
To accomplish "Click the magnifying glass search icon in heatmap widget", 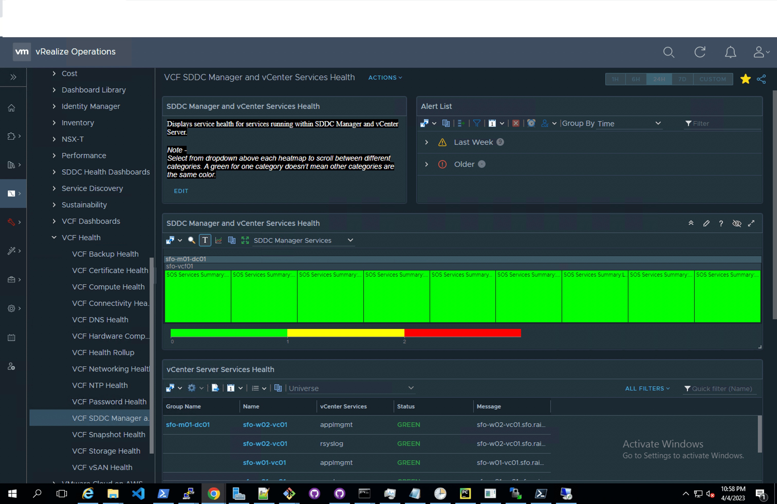I will (x=192, y=240).
